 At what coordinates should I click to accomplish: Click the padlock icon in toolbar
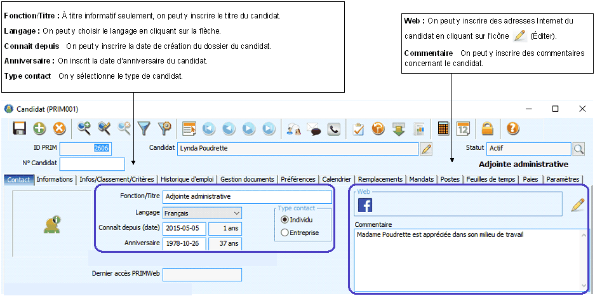487,129
